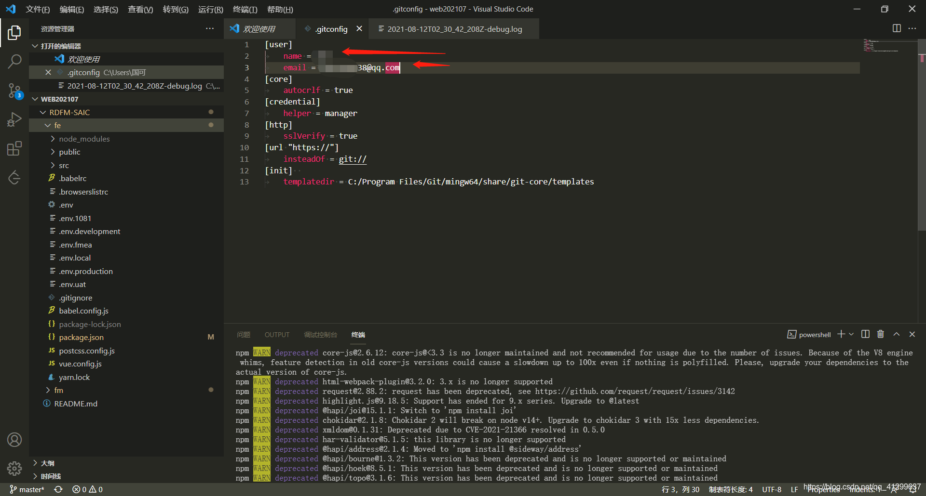Switch to the 问题 panel tab
This screenshot has width=926, height=496.
pos(244,335)
